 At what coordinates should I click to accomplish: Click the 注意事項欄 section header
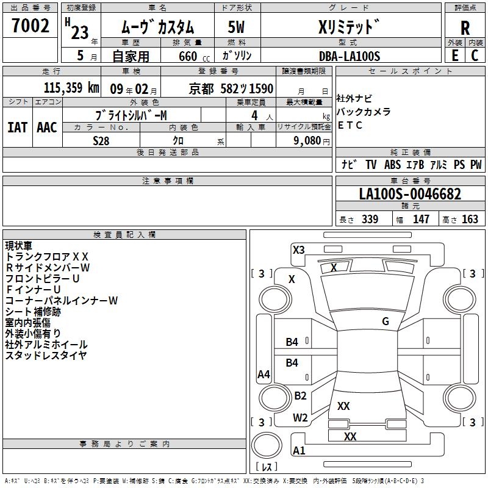(x=168, y=181)
